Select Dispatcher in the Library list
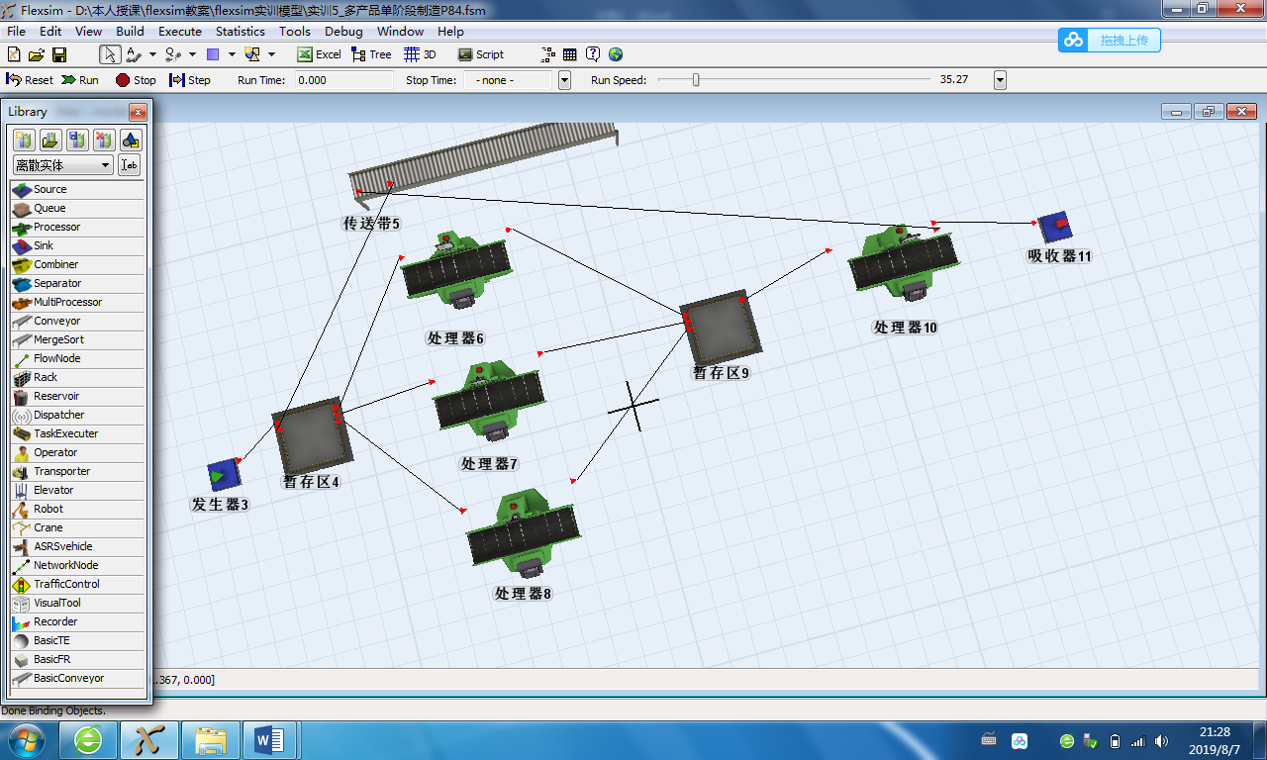 77,415
